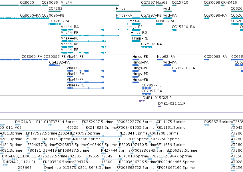This screenshot has width=243, height=172.
Task: Open transcript CG8060-RA
Action: [x=30, y=15]
